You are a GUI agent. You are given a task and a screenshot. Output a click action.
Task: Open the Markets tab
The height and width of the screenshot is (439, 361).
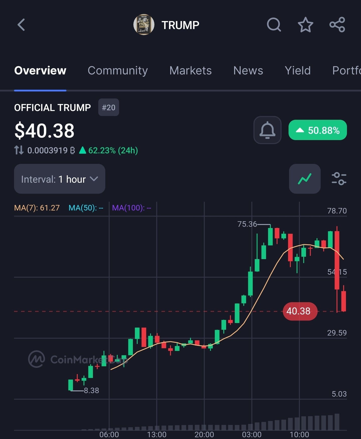click(190, 70)
